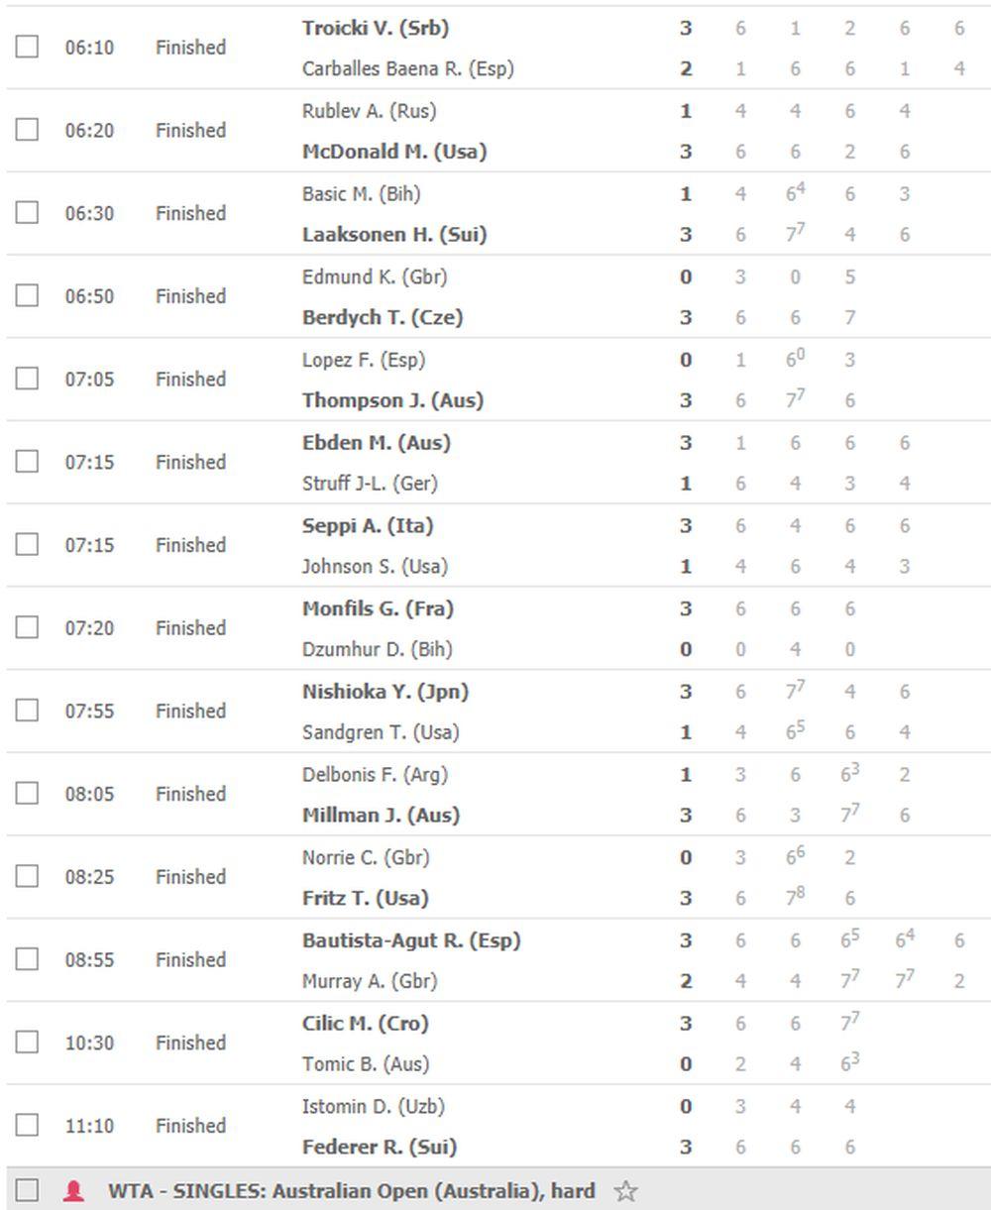Image resolution: width=991 pixels, height=1210 pixels.
Task: Click the Seppi A. (Ita) sets score 3
Action: click(685, 525)
